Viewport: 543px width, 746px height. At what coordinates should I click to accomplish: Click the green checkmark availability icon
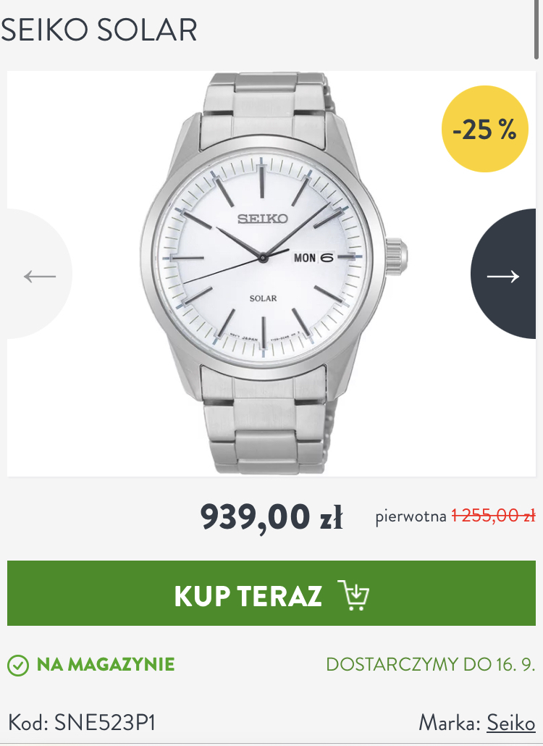pyautogui.click(x=18, y=665)
